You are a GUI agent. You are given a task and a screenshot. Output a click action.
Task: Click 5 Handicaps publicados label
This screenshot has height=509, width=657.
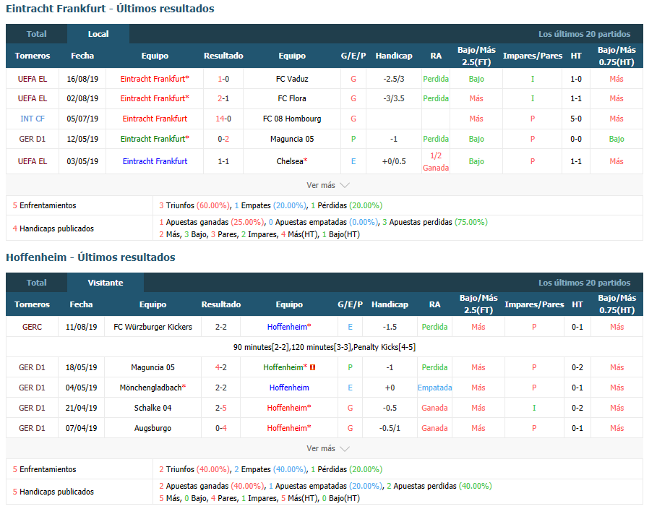point(53,492)
